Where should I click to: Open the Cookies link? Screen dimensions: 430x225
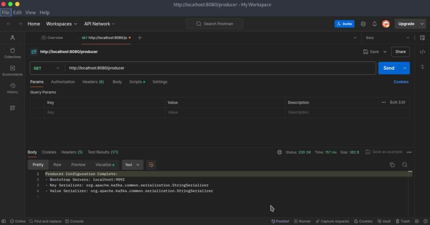point(401,82)
